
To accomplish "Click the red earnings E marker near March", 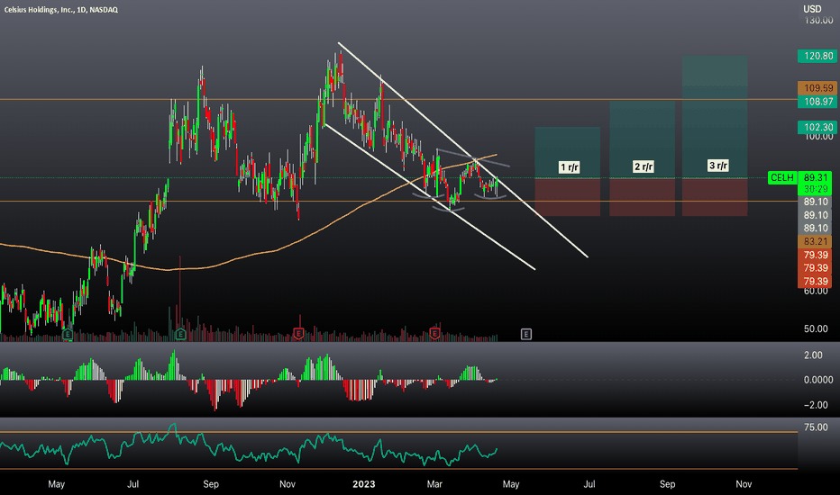I will (x=434, y=334).
